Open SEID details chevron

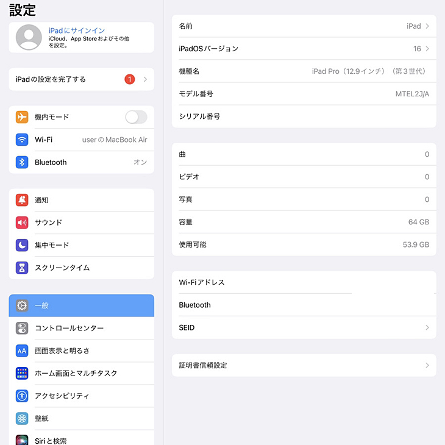427,327
